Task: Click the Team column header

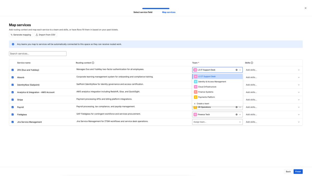Action: (x=196, y=63)
